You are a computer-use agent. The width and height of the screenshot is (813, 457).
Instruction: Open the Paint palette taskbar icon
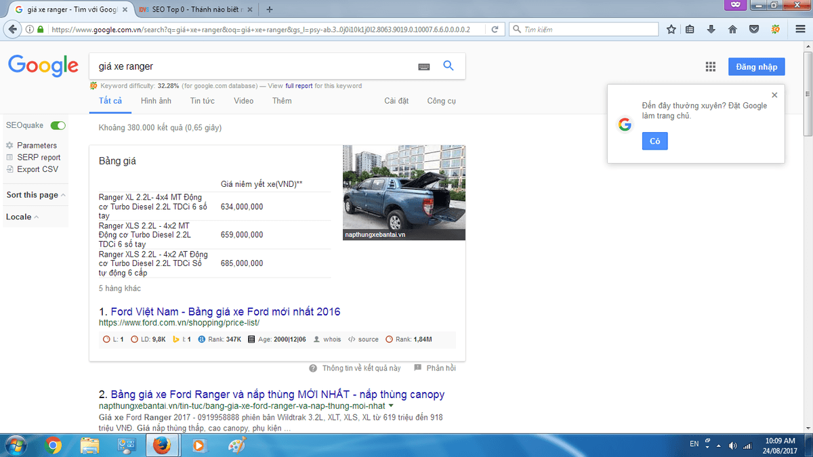pyautogui.click(x=236, y=445)
